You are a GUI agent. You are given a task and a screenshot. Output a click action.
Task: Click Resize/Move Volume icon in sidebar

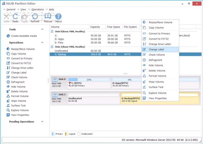pos(8,49)
